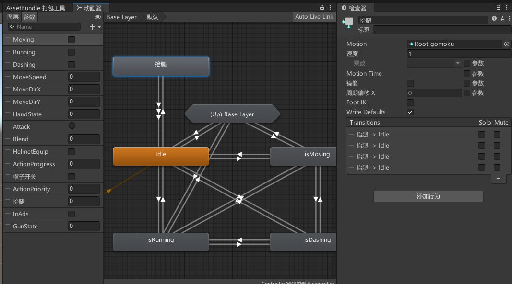This screenshot has width=512, height=284.
Task: Toggle the parameters panel eye icon
Action: [x=98, y=17]
